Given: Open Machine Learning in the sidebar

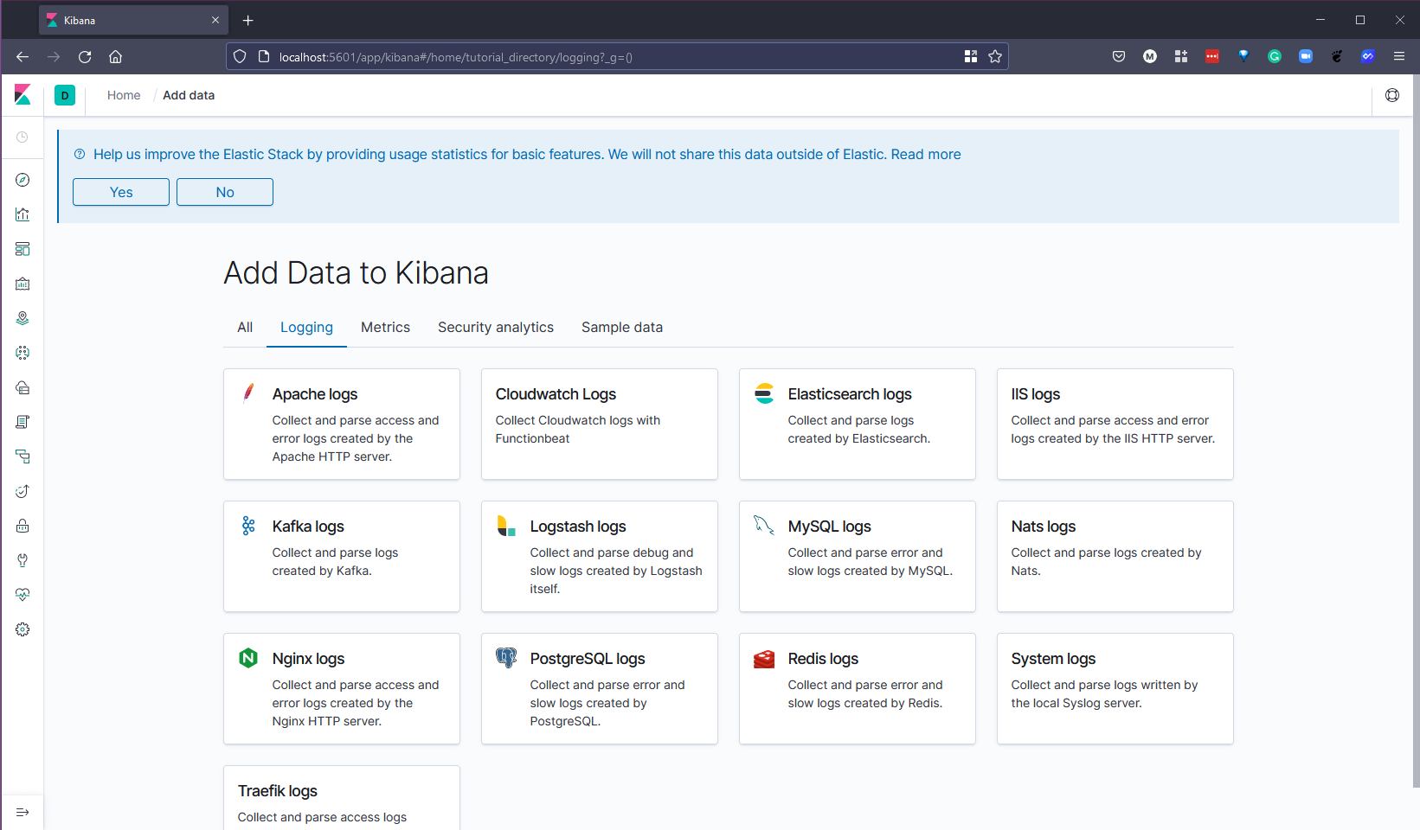Looking at the screenshot, I should 22,353.
